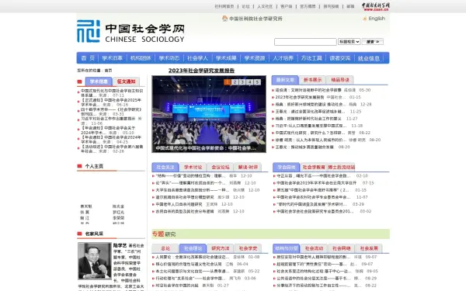Open 读者交流 in the navigation bar
Screen dimensions: 466x291
[340, 58]
